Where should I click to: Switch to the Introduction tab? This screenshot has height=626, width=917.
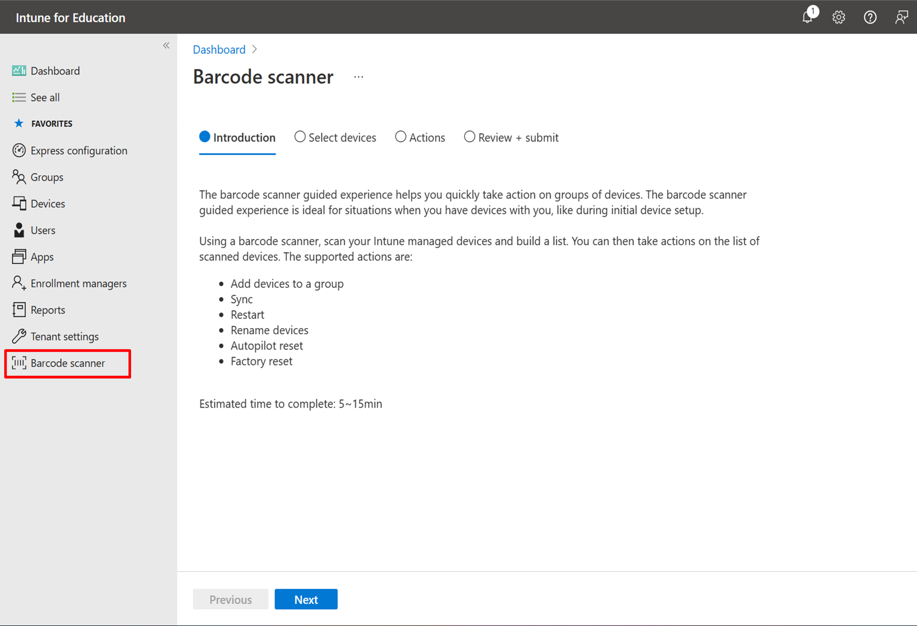(237, 138)
